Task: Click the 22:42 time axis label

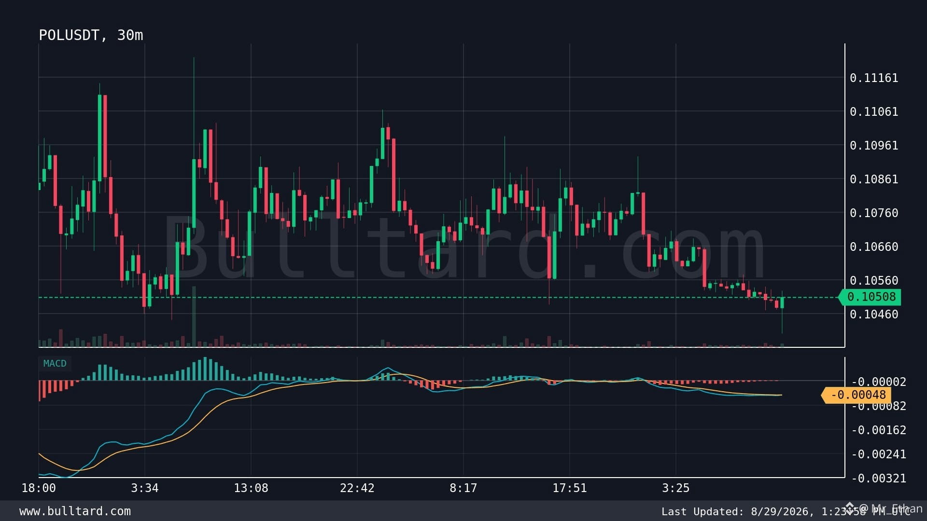Action: [357, 488]
